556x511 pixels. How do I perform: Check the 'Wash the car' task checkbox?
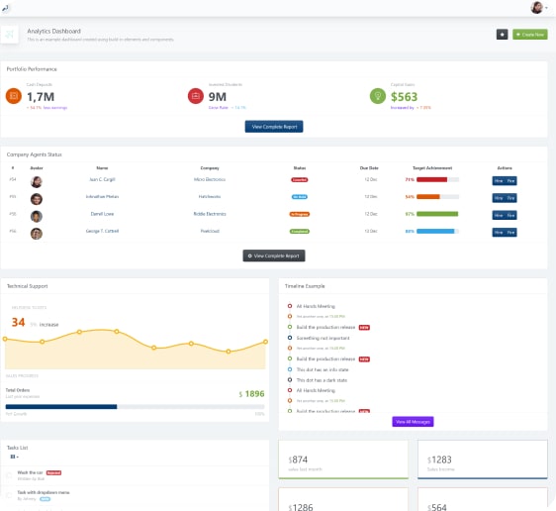coord(9,475)
